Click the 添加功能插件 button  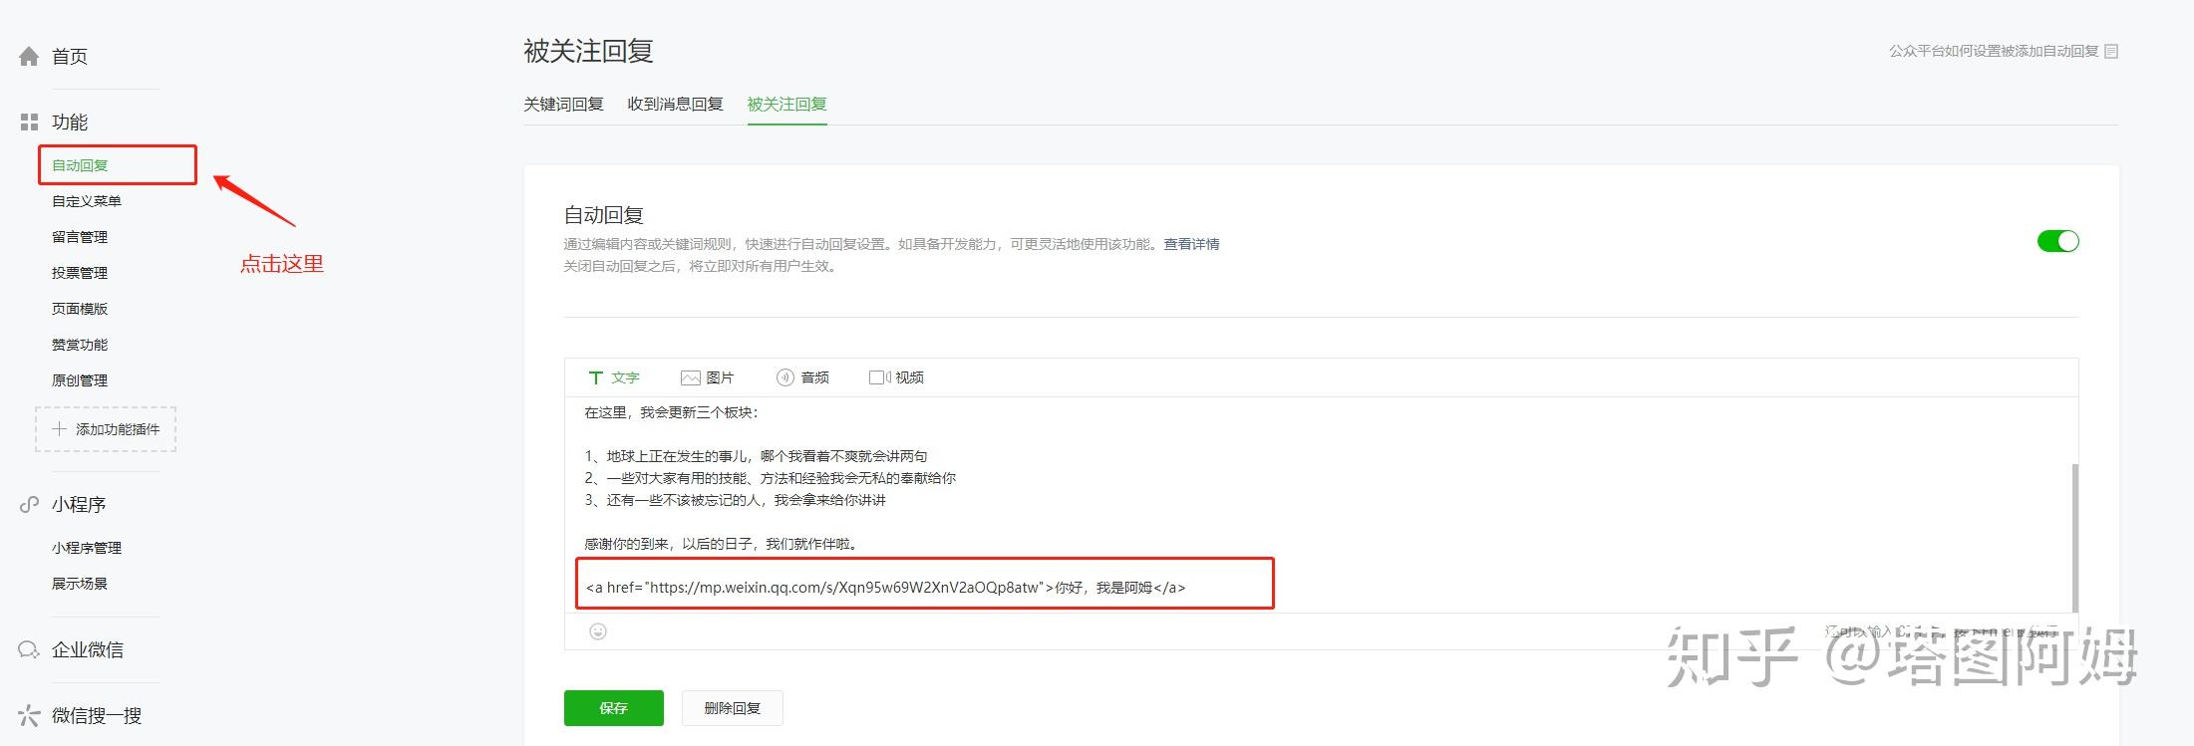click(106, 429)
